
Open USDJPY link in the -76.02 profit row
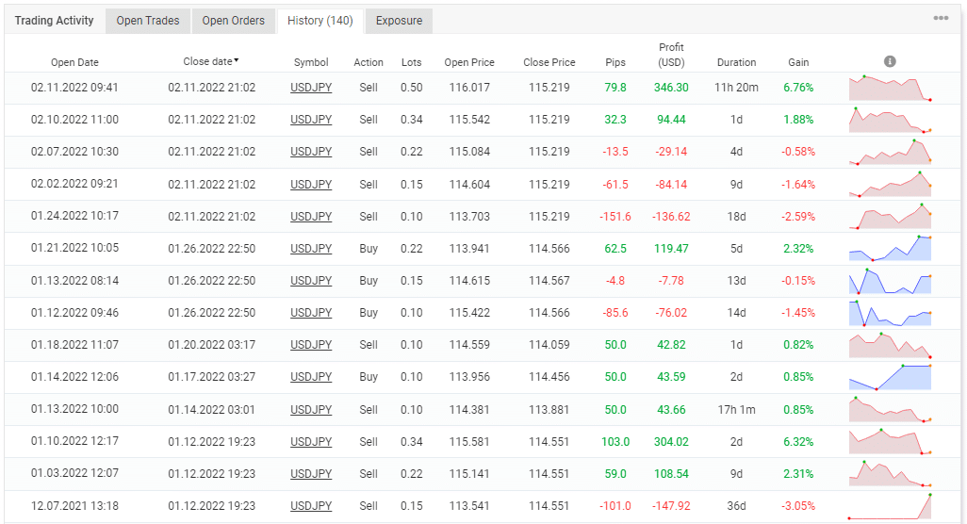pyautogui.click(x=311, y=313)
